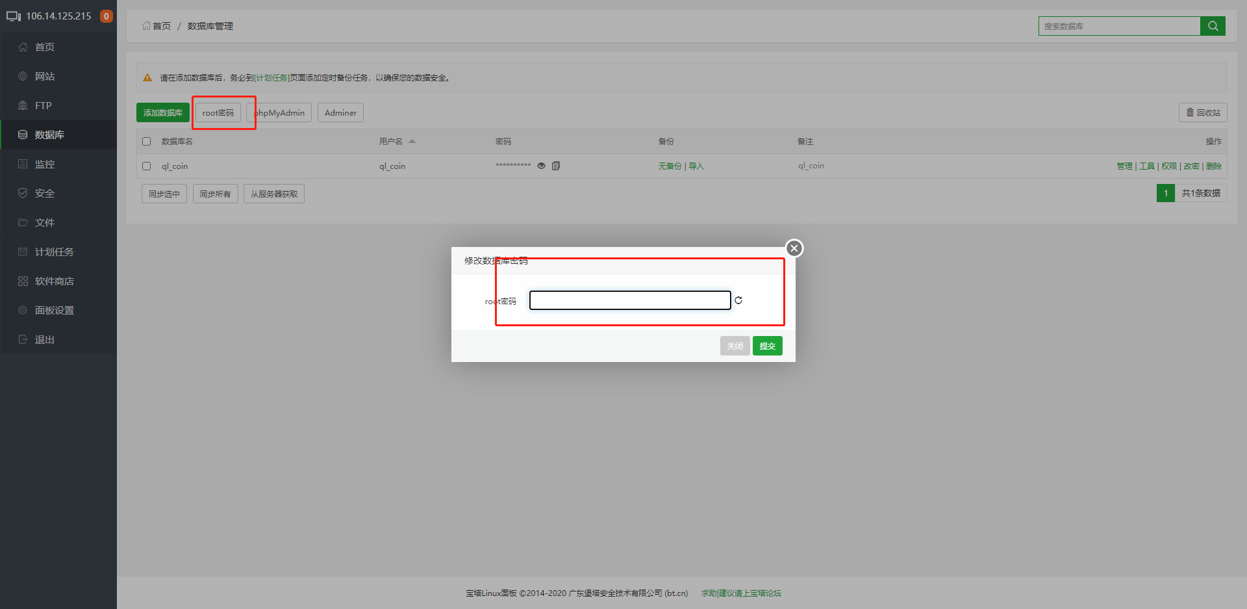This screenshot has width=1247, height=609.
Task: Click the 软件商店 grid icon
Action: click(23, 281)
